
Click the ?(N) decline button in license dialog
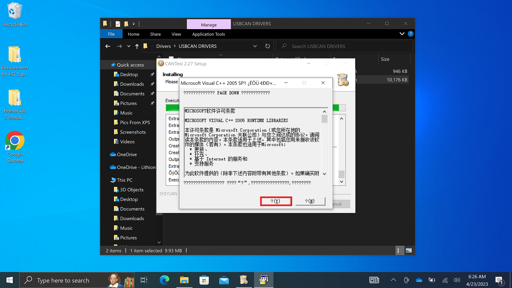(x=310, y=201)
